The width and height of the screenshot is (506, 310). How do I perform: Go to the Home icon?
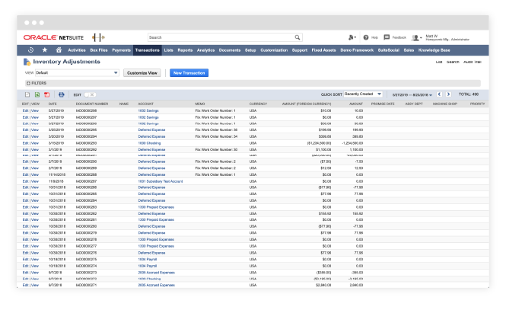pos(59,50)
